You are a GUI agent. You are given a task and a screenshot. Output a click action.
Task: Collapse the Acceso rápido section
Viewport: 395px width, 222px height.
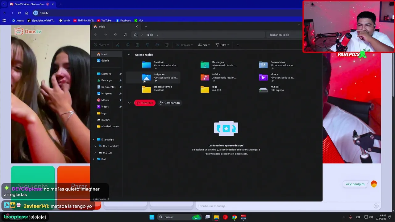tap(129, 55)
